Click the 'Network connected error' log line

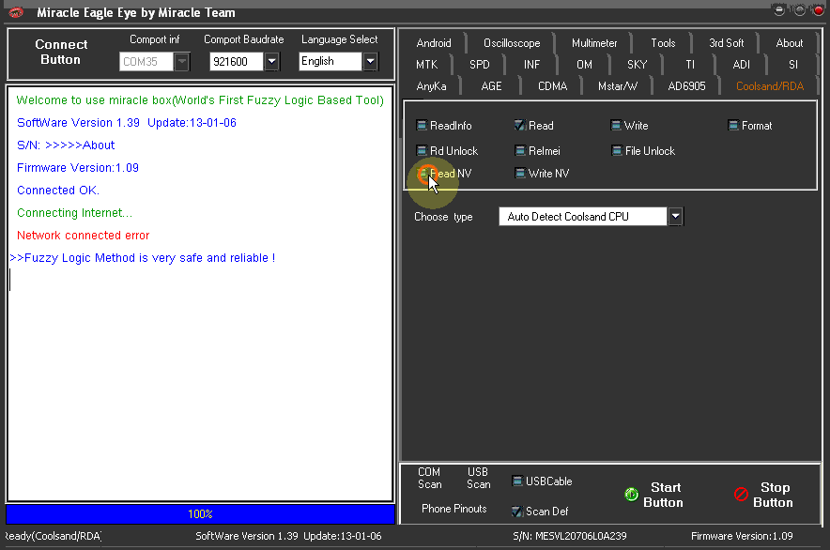coord(84,236)
